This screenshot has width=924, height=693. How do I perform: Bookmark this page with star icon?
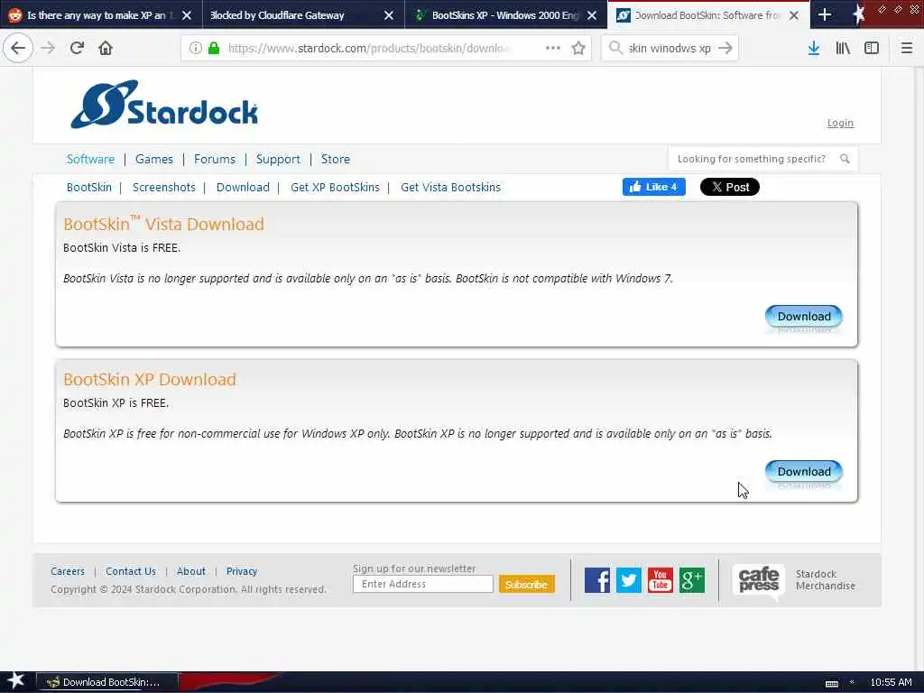[x=578, y=48]
